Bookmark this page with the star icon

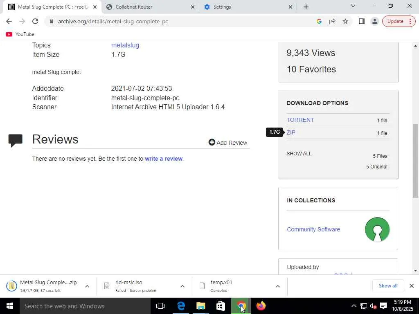pyautogui.click(x=345, y=21)
